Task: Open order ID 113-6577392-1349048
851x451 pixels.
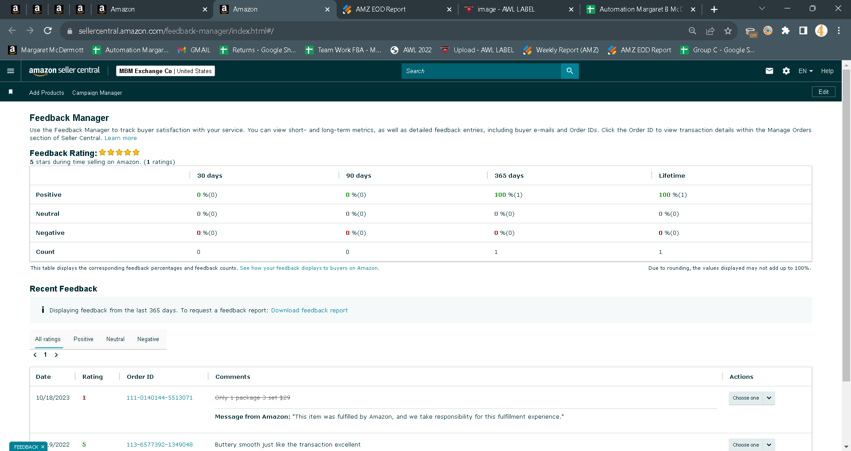Action: click(x=160, y=445)
